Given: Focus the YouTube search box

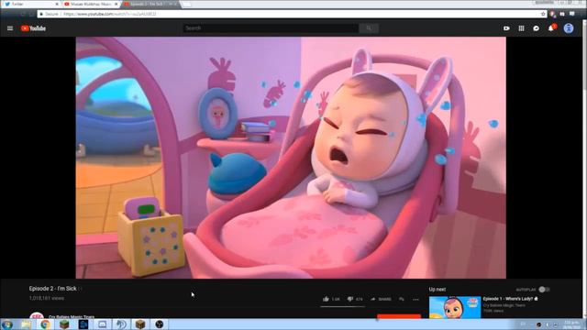Looking at the screenshot, I should point(271,28).
